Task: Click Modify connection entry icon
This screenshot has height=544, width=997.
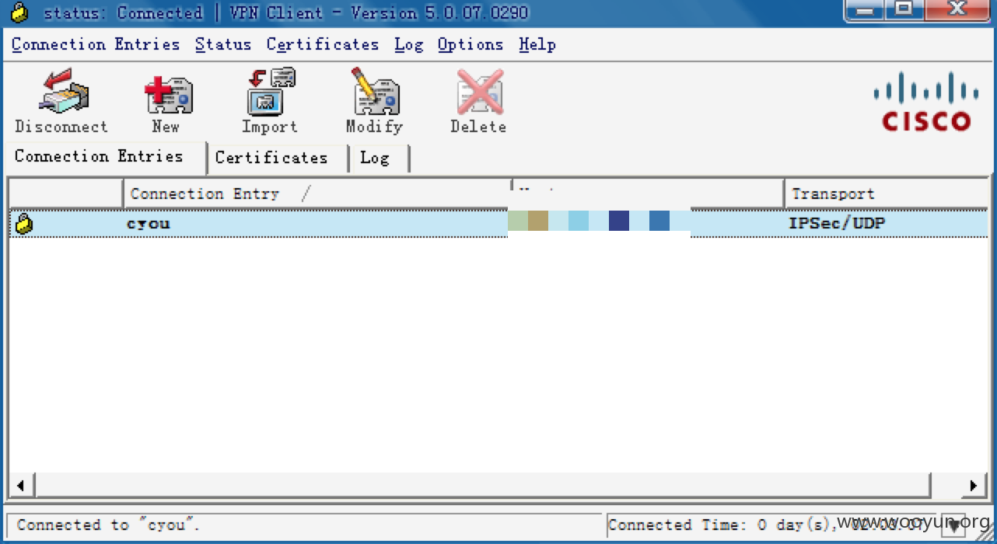Action: [x=375, y=101]
